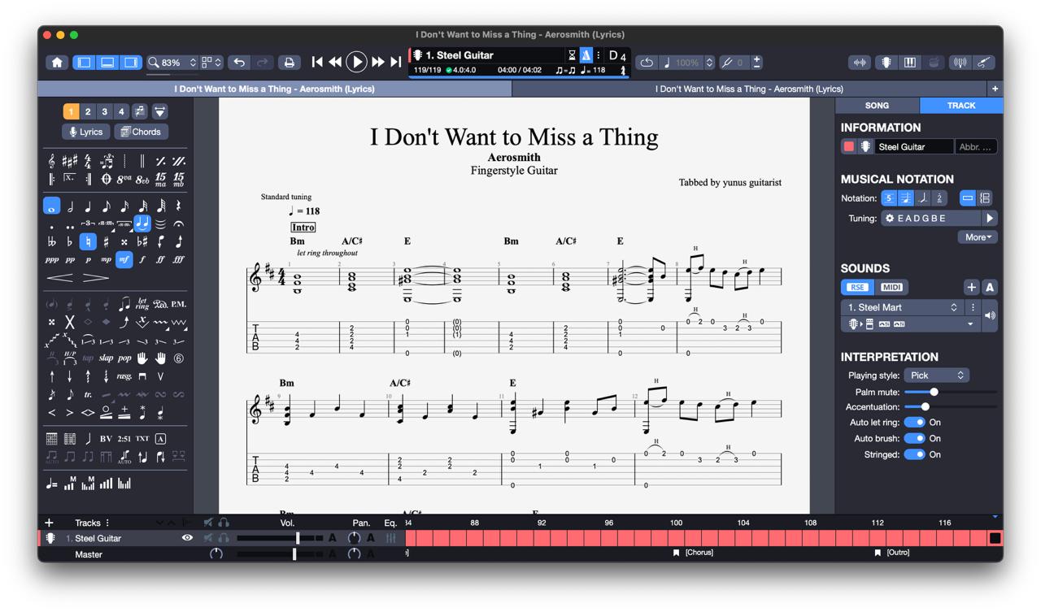The width and height of the screenshot is (1041, 612).
Task: Open the Chords dialog
Action: 141,132
